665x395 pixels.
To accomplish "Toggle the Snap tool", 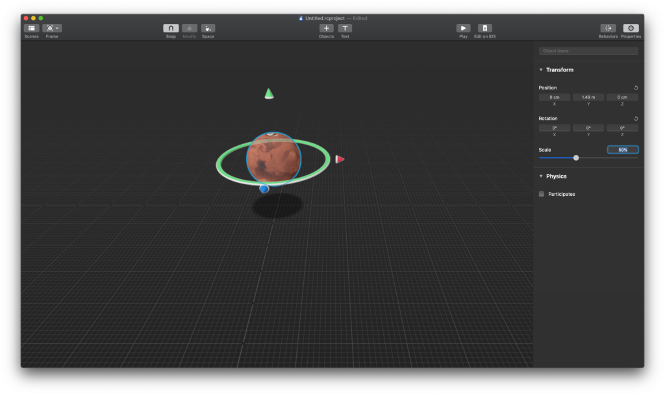I will 171,29.
